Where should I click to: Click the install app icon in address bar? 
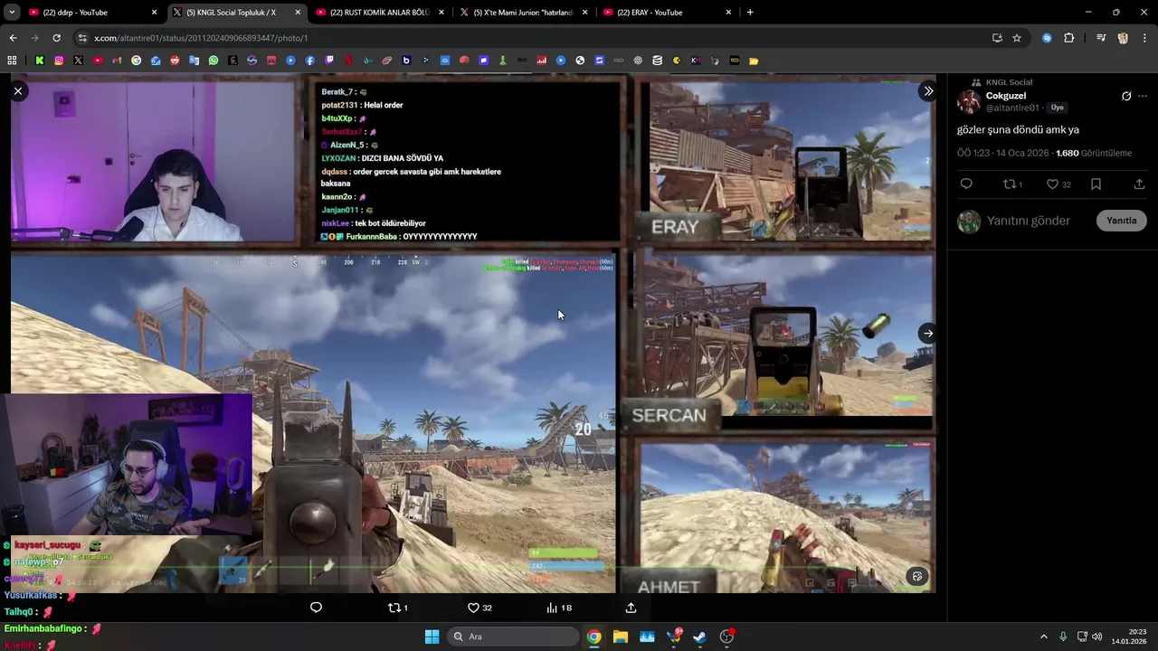(997, 38)
